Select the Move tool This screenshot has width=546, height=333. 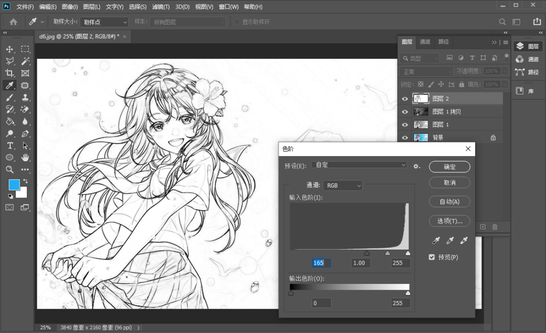(x=10, y=49)
